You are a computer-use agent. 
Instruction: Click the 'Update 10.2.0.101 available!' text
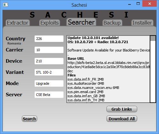point(93,38)
